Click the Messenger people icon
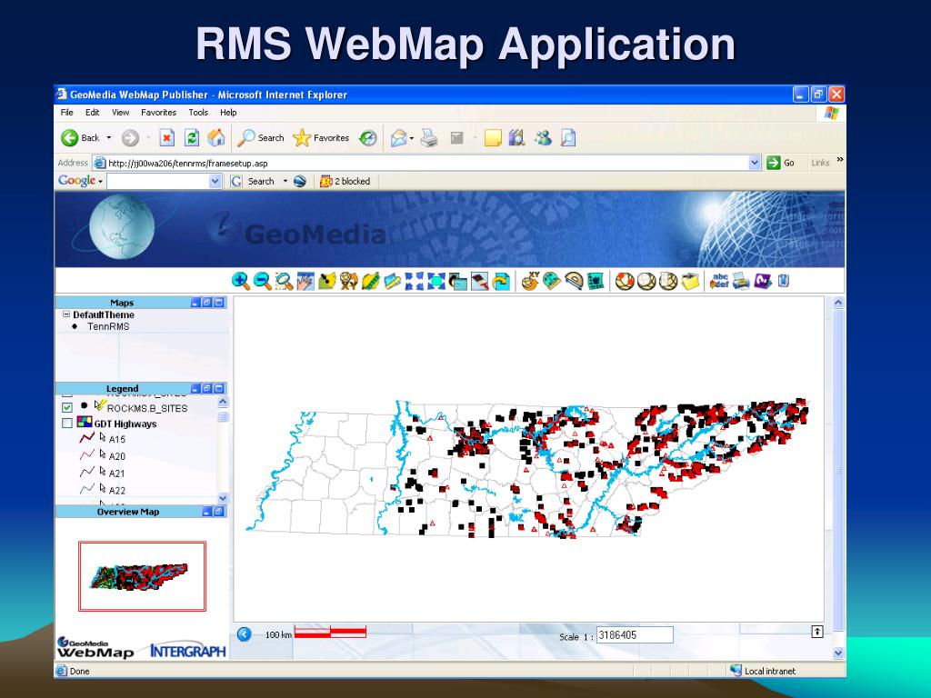The width and height of the screenshot is (931, 698). (543, 138)
